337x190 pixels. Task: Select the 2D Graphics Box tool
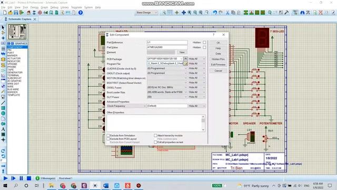3,108
